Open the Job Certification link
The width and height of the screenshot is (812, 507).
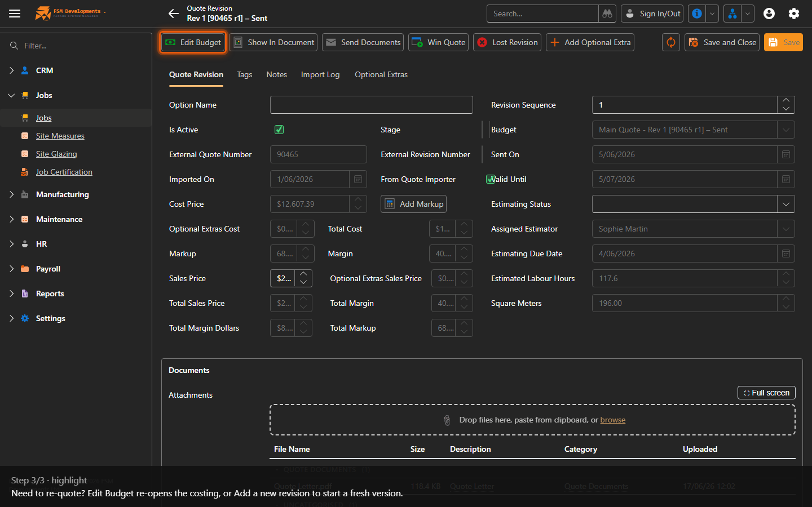click(64, 172)
